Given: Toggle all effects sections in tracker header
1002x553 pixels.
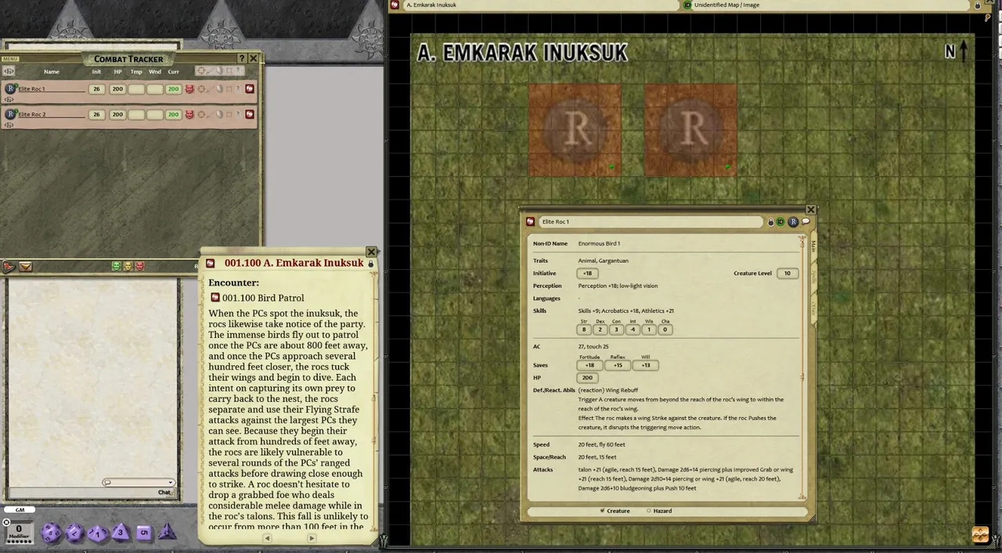Looking at the screenshot, I should pos(238,70).
